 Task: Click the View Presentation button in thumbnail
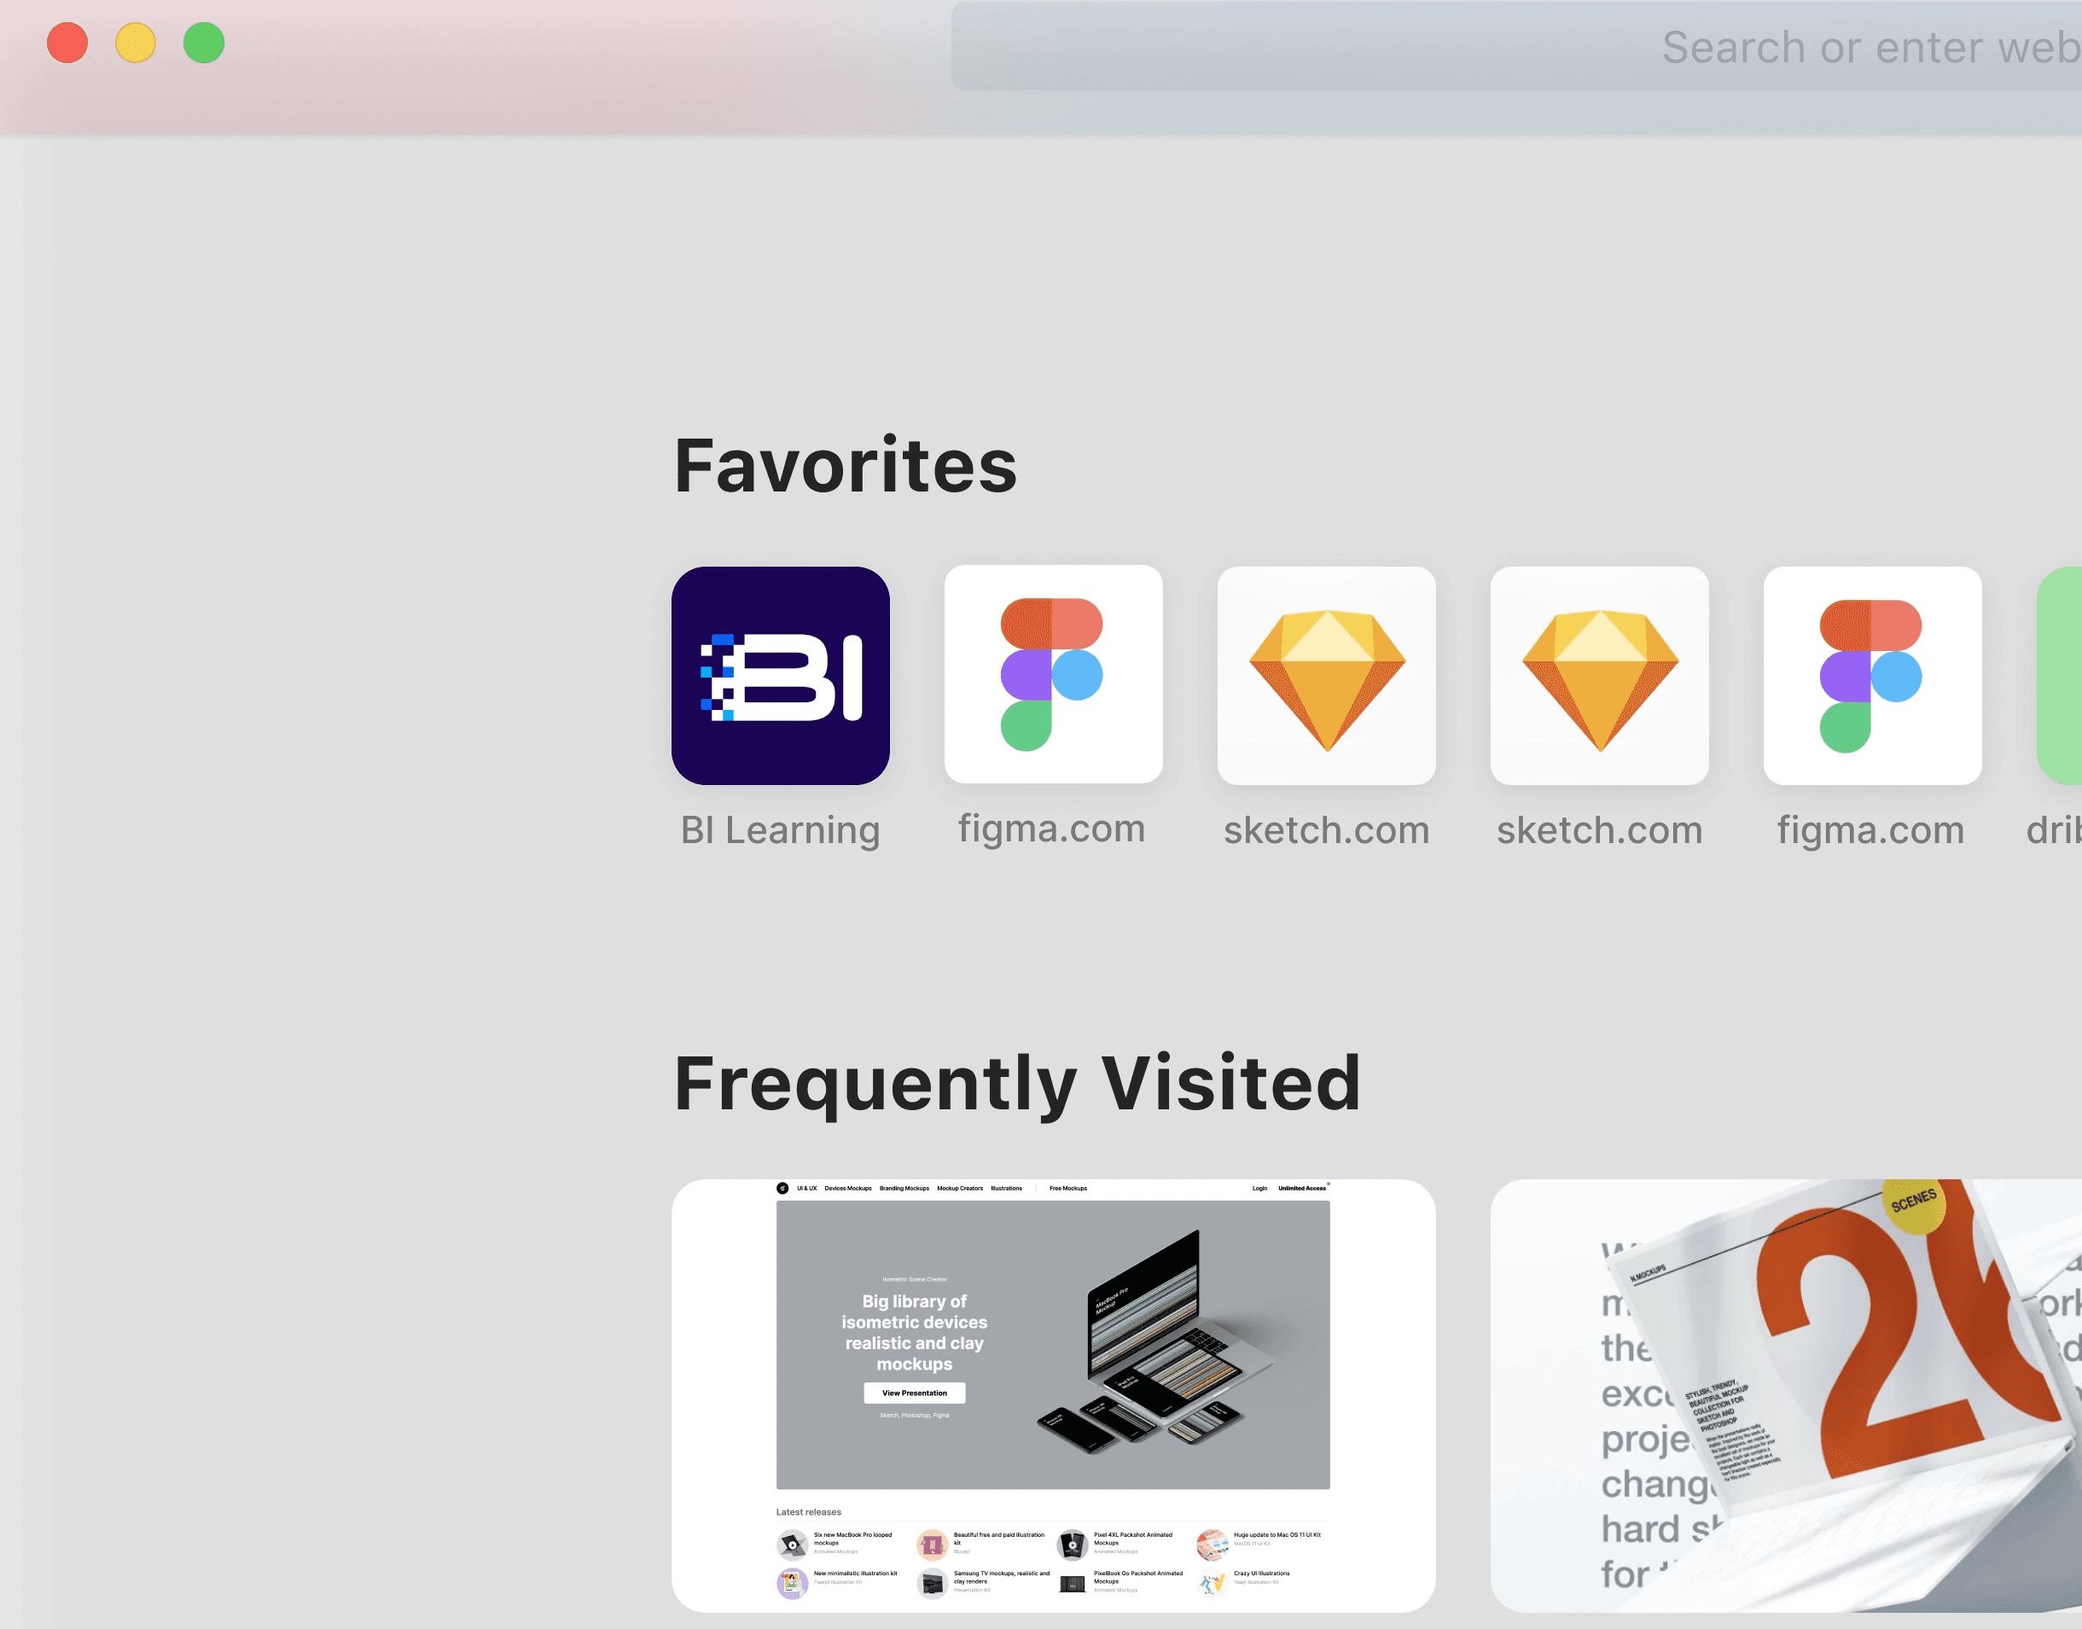pos(914,1393)
